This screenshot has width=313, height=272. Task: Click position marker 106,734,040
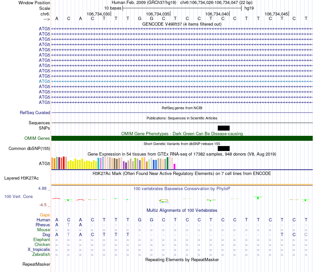(x=217, y=14)
